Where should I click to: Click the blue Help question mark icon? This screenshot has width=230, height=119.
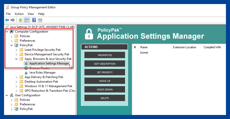tap(34, 20)
